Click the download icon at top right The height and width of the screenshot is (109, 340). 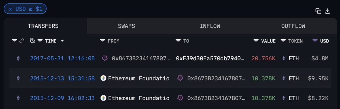pos(328,11)
